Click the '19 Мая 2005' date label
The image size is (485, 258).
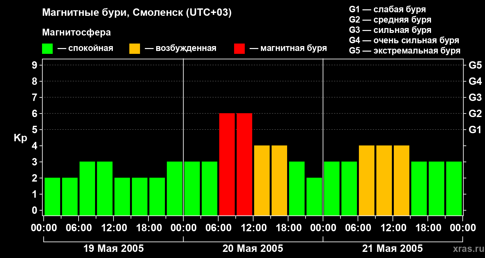pyautogui.click(x=113, y=249)
